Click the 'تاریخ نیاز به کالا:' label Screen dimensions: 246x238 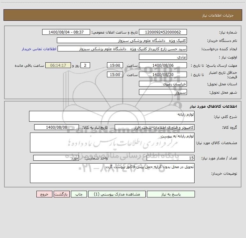tap(95, 127)
